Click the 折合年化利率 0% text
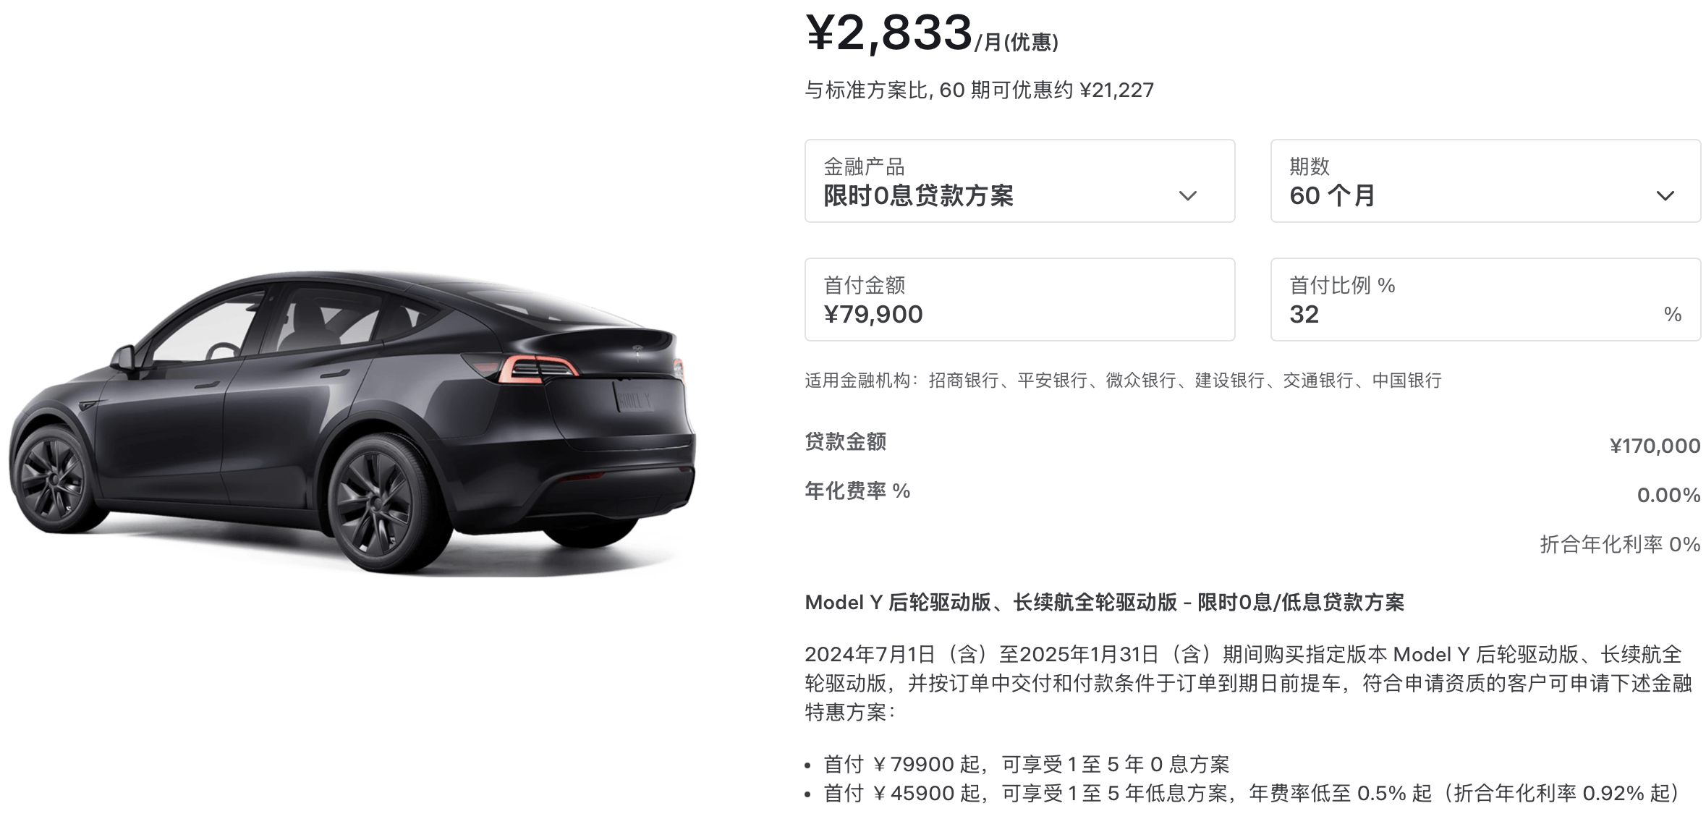The width and height of the screenshot is (1706, 819). (x=1620, y=544)
